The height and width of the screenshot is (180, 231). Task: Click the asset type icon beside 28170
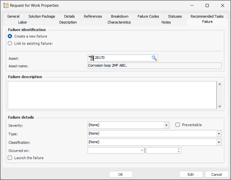click(91, 58)
